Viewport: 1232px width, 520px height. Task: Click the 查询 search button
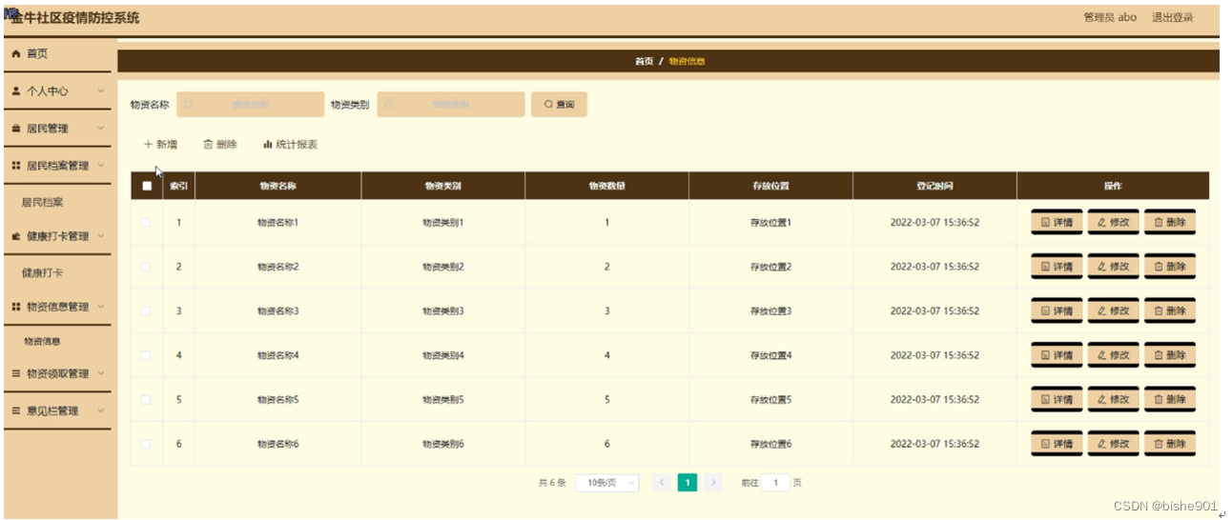559,105
